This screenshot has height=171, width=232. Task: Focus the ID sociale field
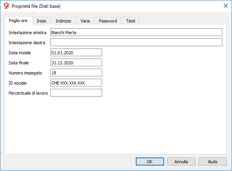point(76,83)
